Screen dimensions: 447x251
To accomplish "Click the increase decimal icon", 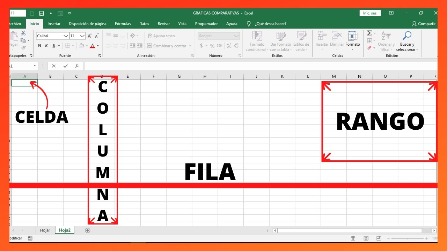I will tap(229, 46).
